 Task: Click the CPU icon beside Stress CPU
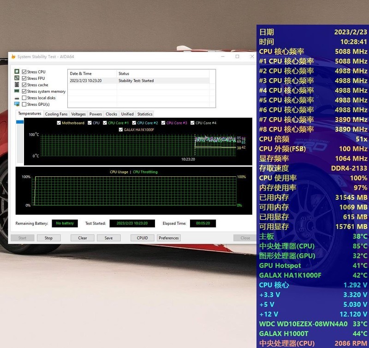tap(16, 72)
